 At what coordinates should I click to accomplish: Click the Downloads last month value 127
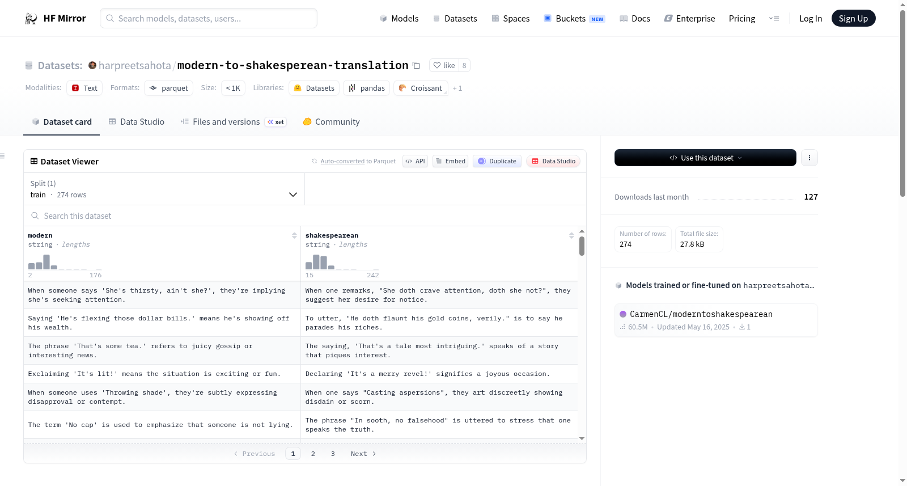pyautogui.click(x=811, y=197)
